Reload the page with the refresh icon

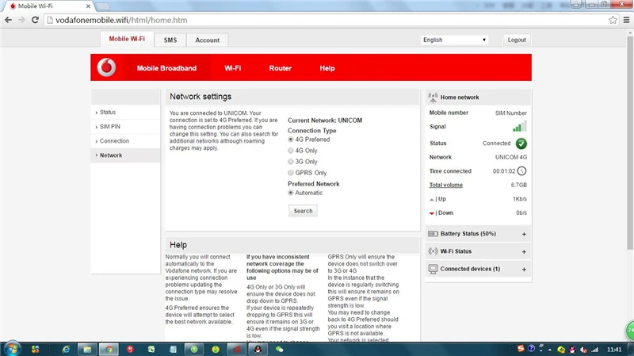[x=35, y=20]
